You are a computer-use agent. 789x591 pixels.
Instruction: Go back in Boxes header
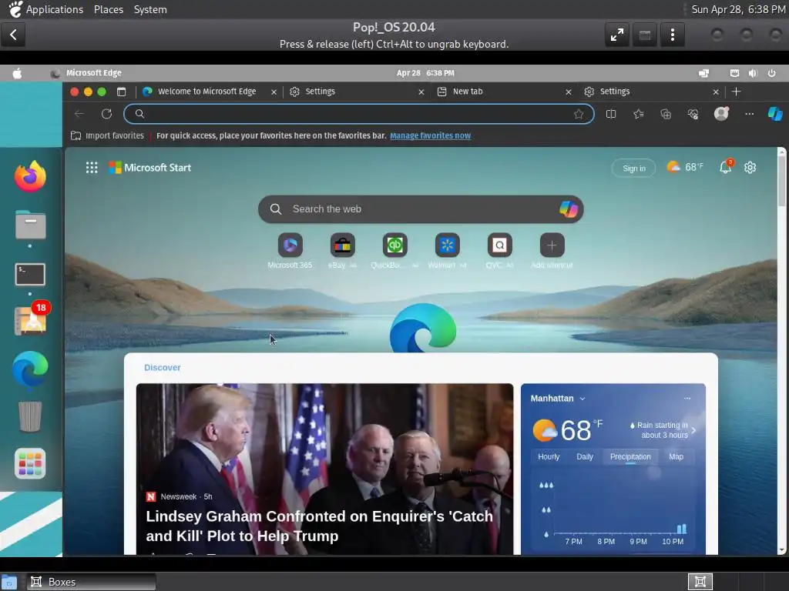[13, 35]
